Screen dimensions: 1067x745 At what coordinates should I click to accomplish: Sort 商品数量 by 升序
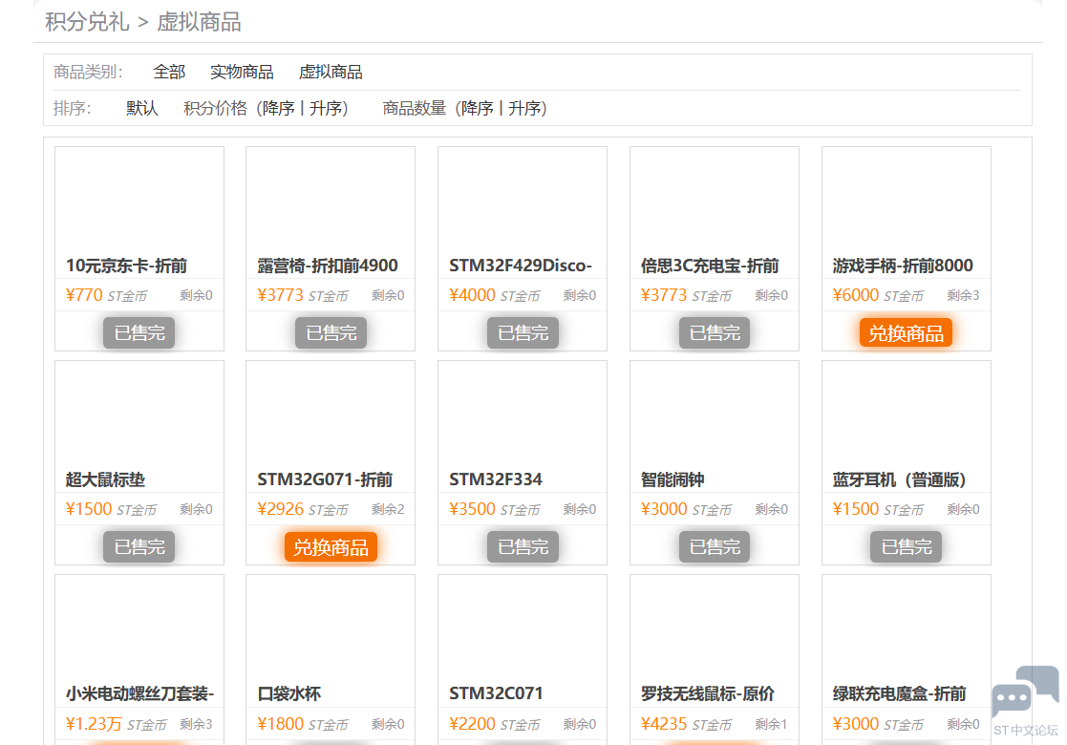tap(524, 109)
